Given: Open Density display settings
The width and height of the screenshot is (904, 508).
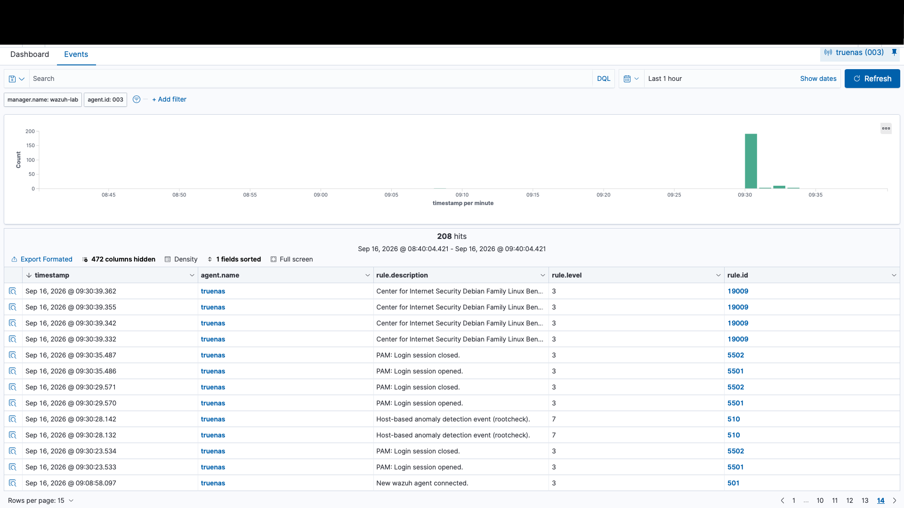Looking at the screenshot, I should pos(181,259).
